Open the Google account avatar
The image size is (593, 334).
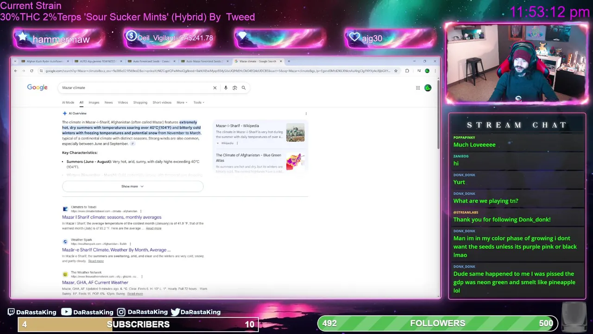click(428, 88)
